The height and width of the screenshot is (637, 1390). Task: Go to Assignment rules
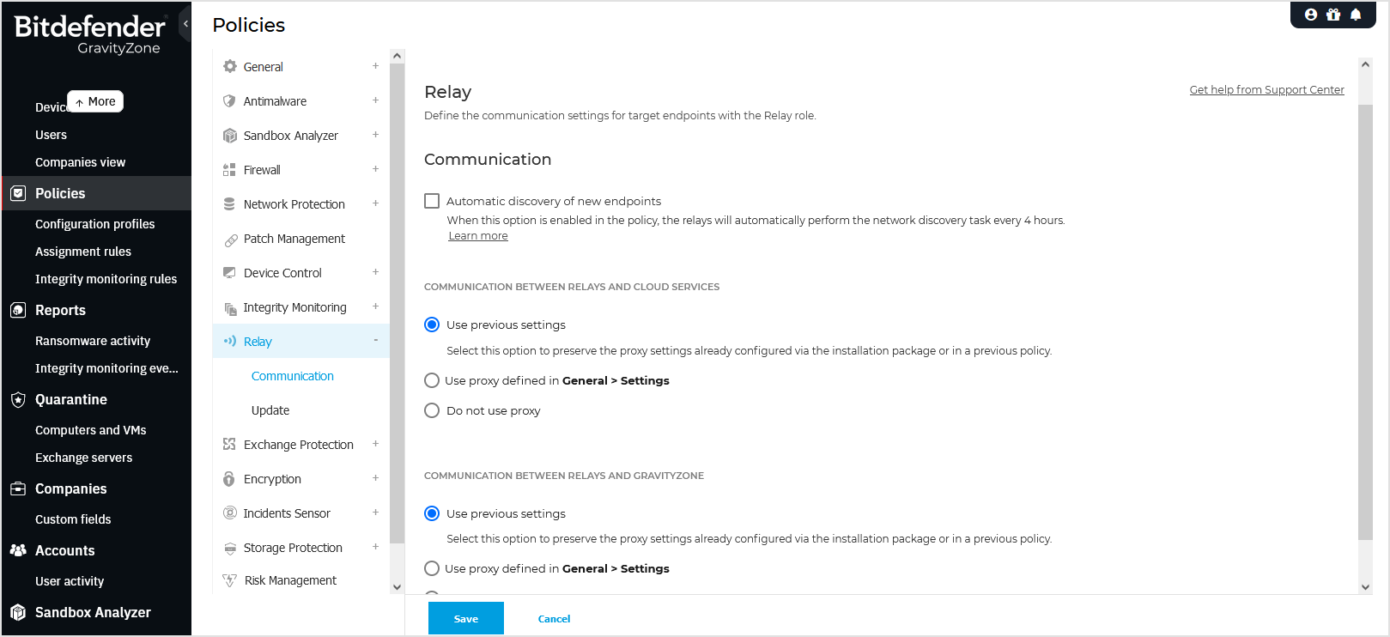pyautogui.click(x=83, y=252)
